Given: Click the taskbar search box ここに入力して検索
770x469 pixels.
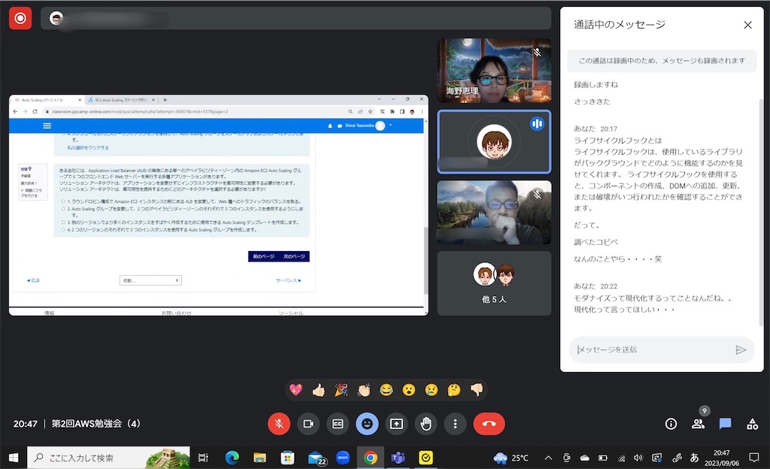Looking at the screenshot, I should 108,458.
